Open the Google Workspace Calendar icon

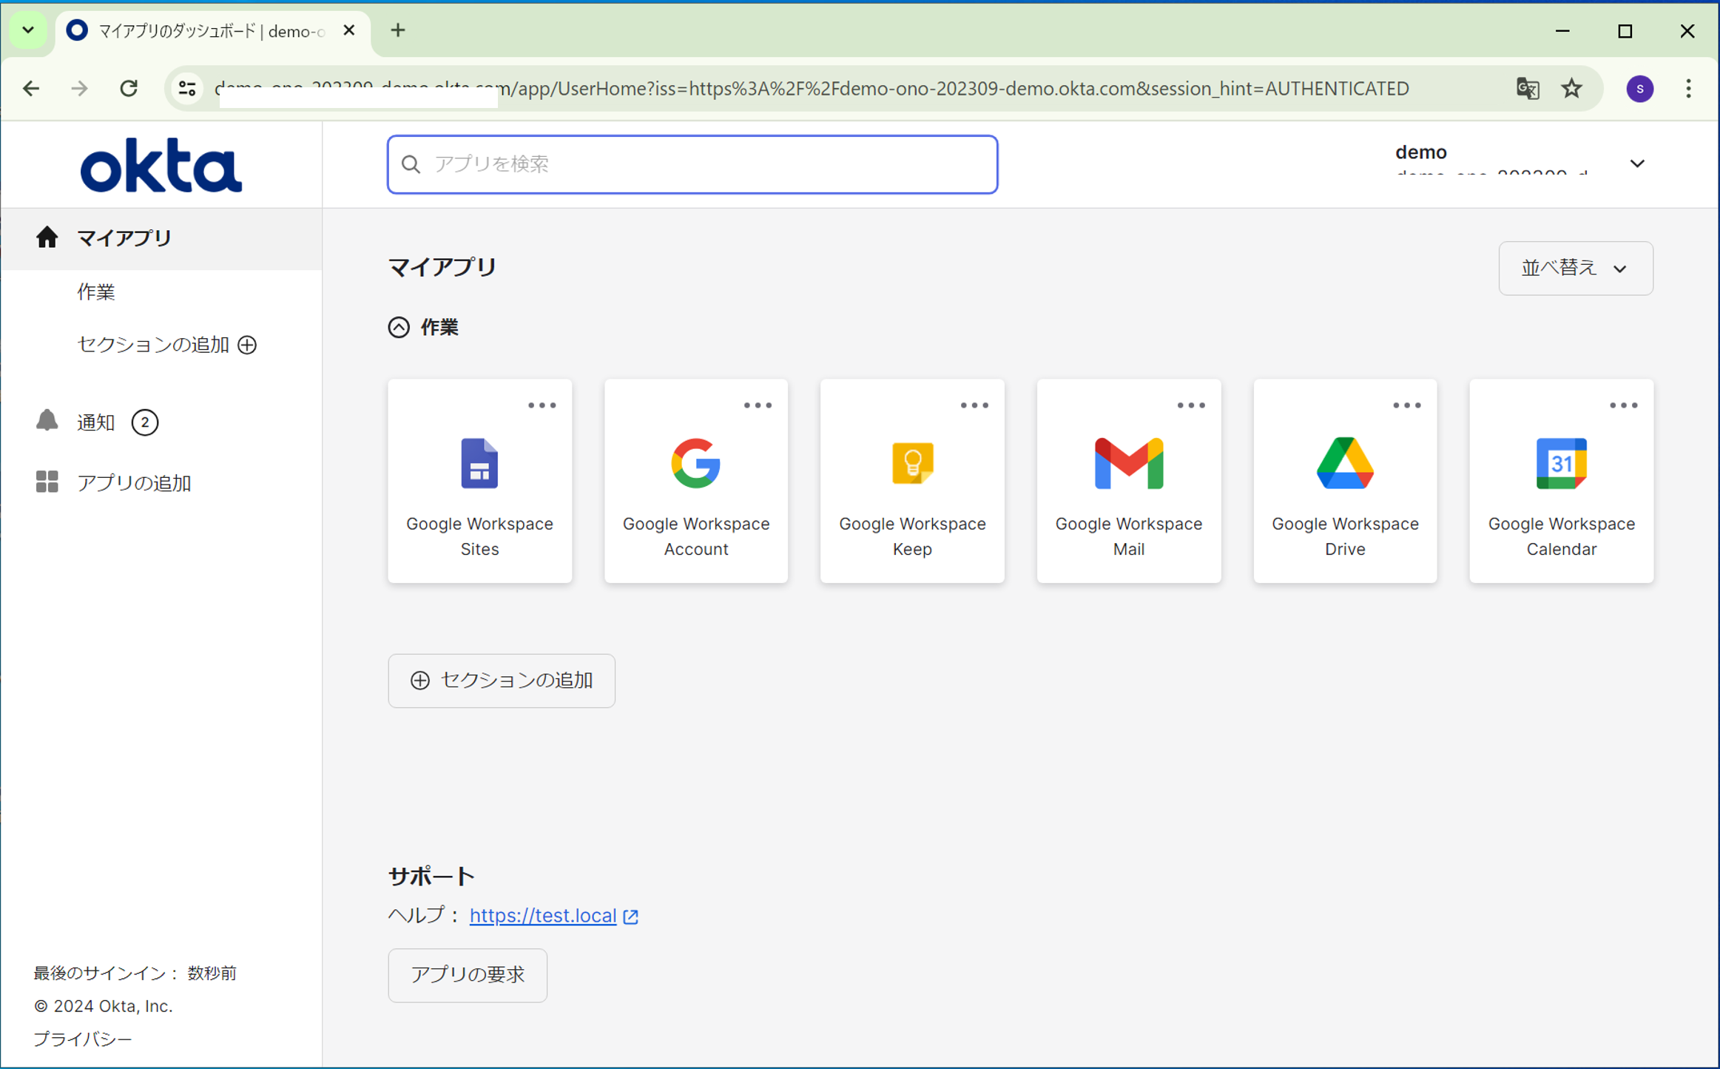tap(1561, 463)
